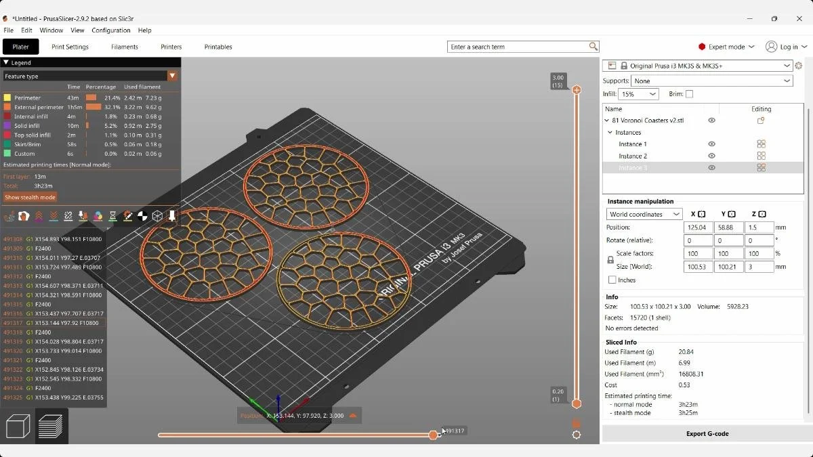Click the vertical layer slider bottom handle
Image resolution: width=813 pixels, height=457 pixels.
point(577,404)
